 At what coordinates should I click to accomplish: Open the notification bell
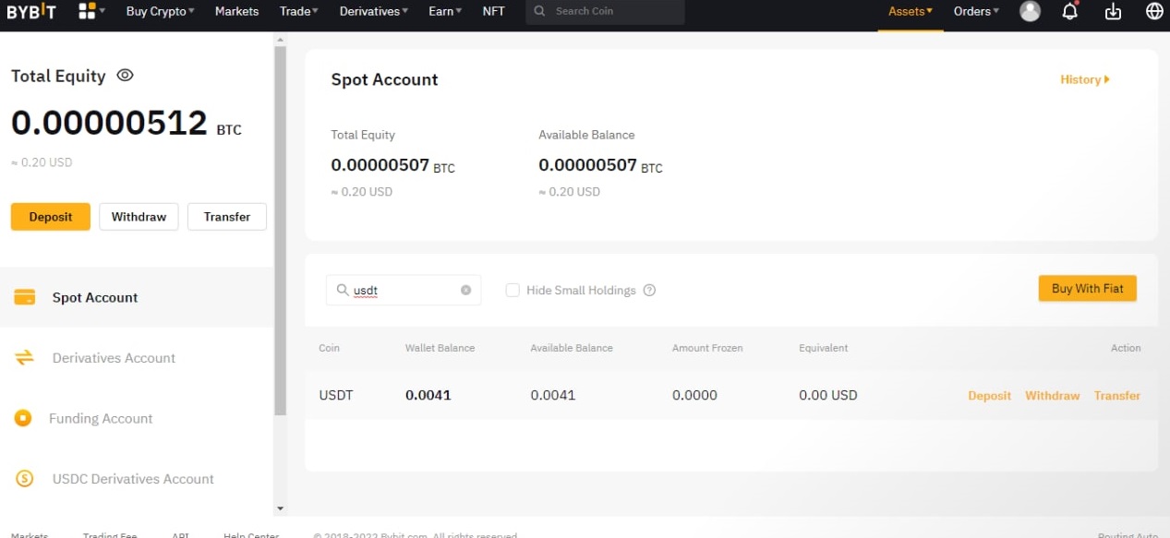[1069, 11]
